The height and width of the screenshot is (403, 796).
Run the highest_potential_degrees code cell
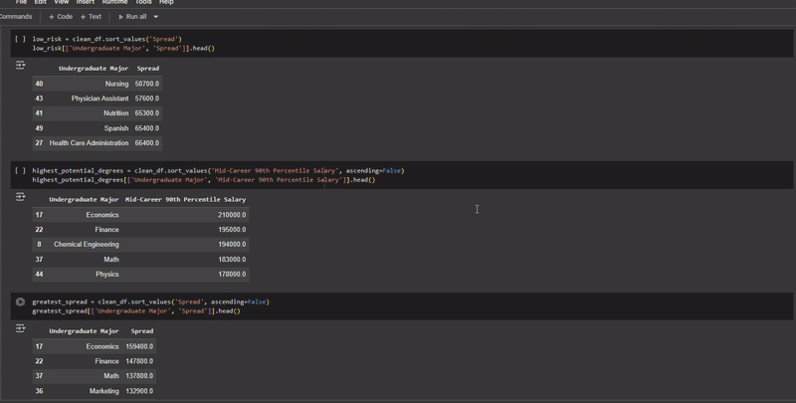pos(20,170)
